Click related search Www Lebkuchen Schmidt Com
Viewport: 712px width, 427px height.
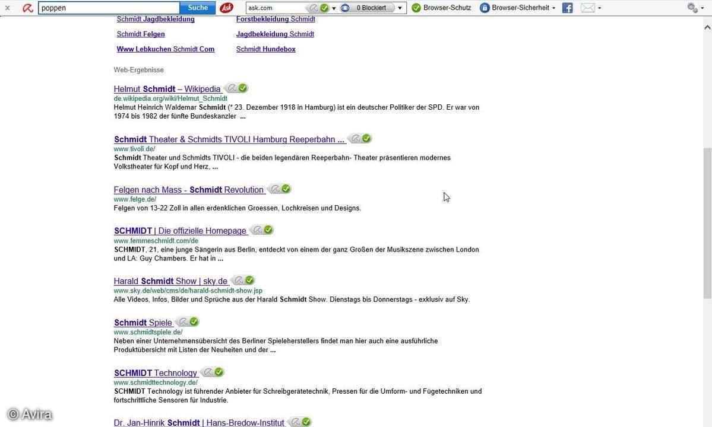[x=166, y=49]
